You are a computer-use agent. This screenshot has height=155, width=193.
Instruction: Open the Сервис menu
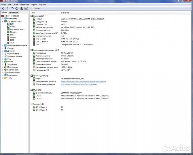(34, 5)
